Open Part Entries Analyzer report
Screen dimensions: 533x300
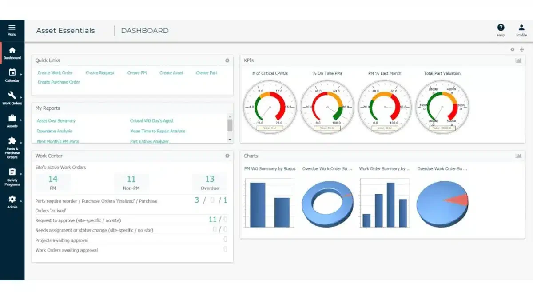tap(149, 141)
